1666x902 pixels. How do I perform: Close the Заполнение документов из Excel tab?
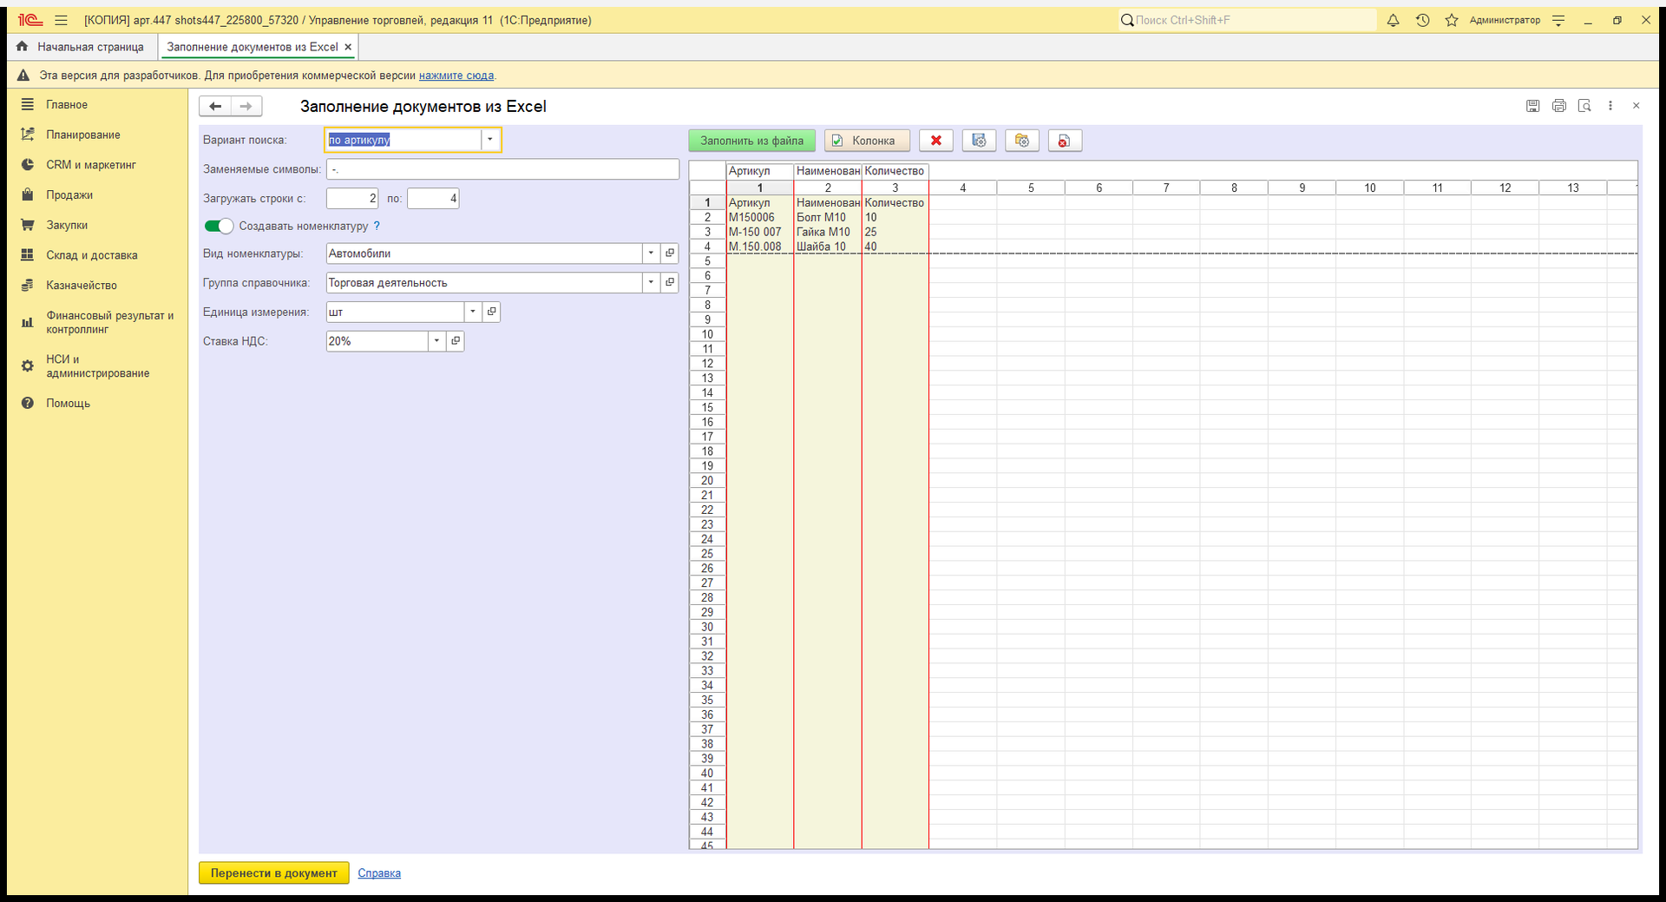(348, 47)
